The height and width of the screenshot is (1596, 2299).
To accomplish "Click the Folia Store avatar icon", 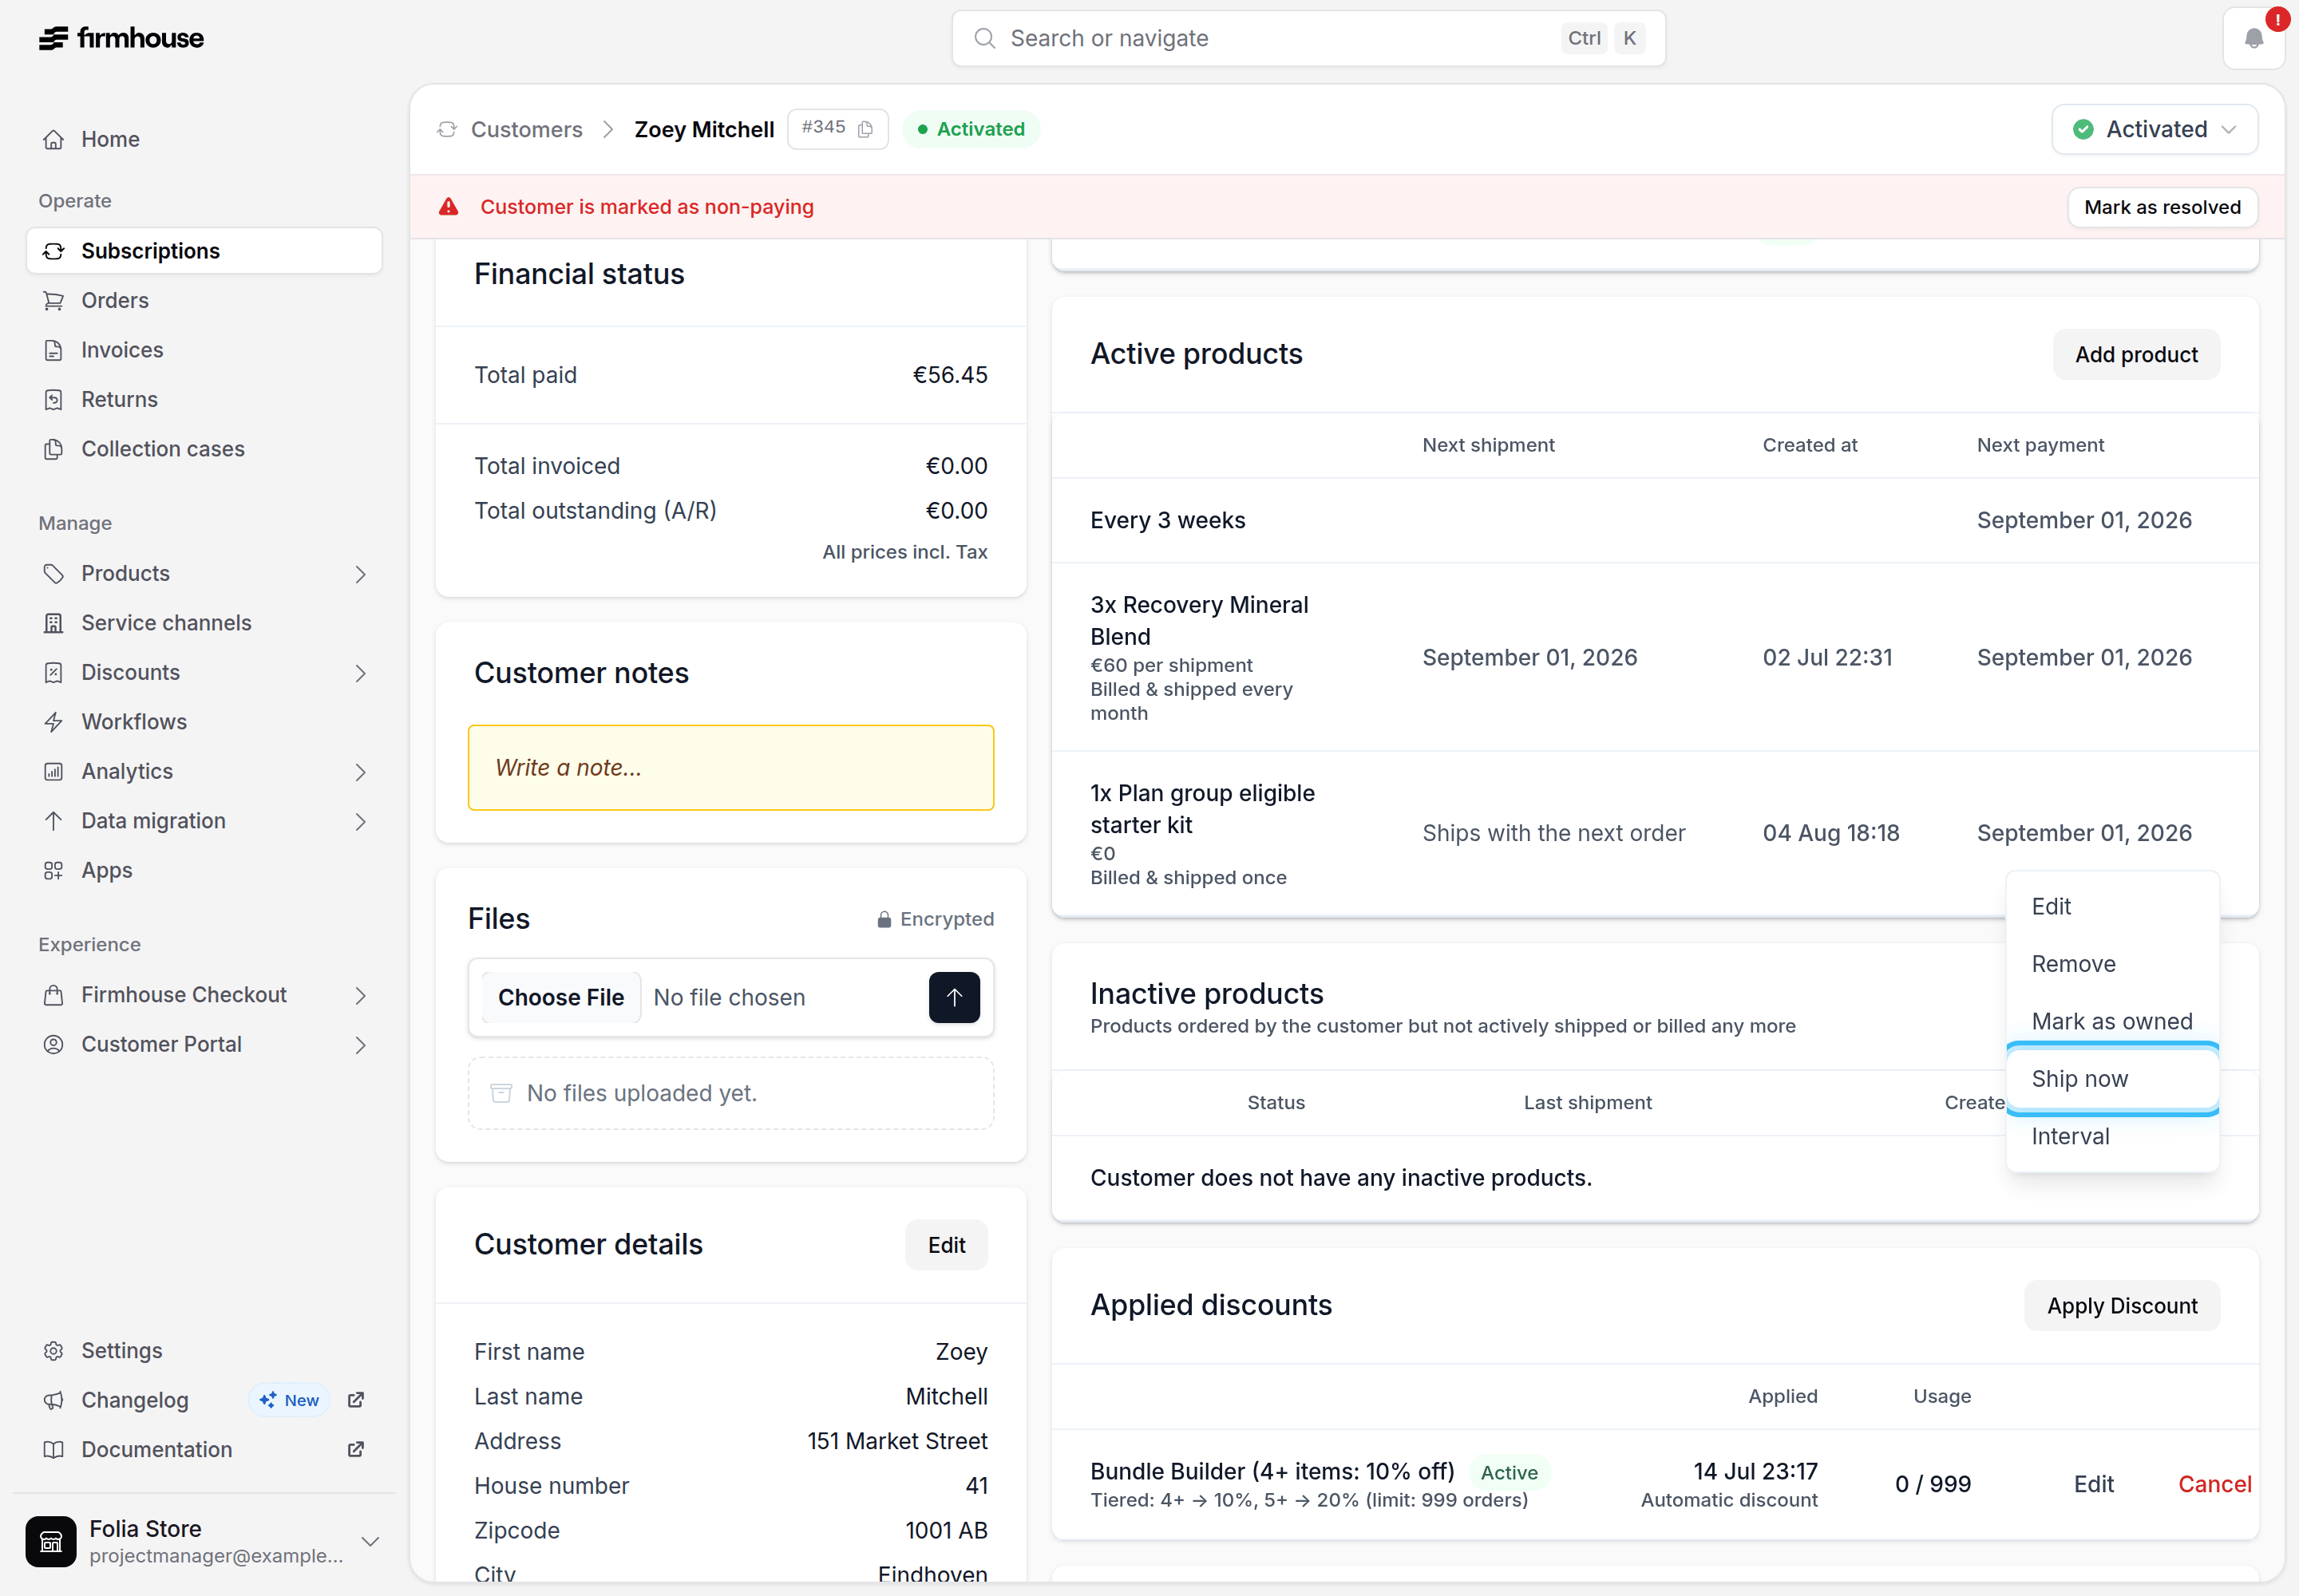I will (x=51, y=1541).
